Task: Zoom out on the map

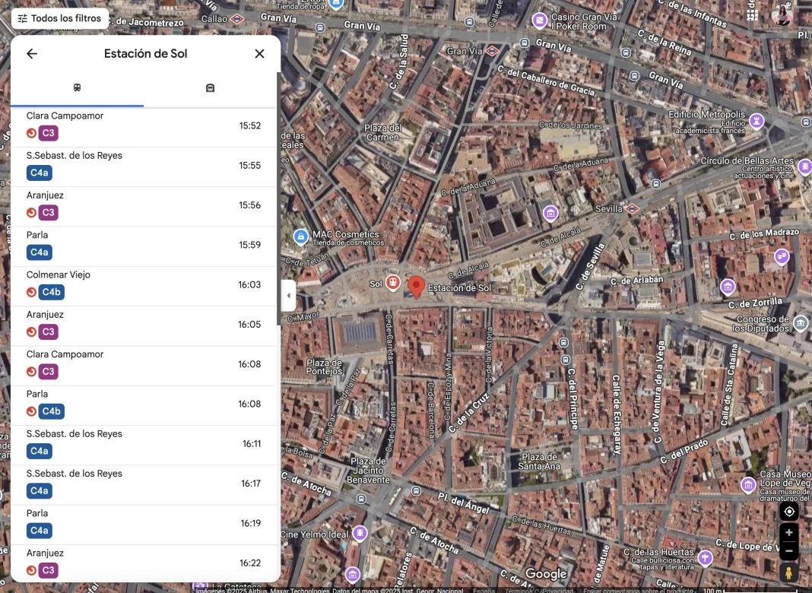Action: 789,550
